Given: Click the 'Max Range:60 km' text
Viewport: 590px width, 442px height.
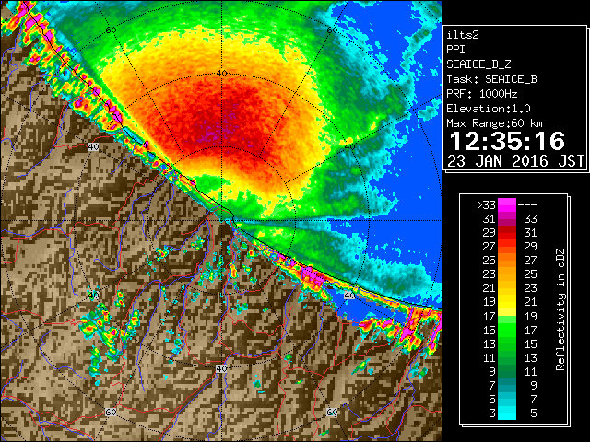Looking at the screenshot, I should point(494,123).
